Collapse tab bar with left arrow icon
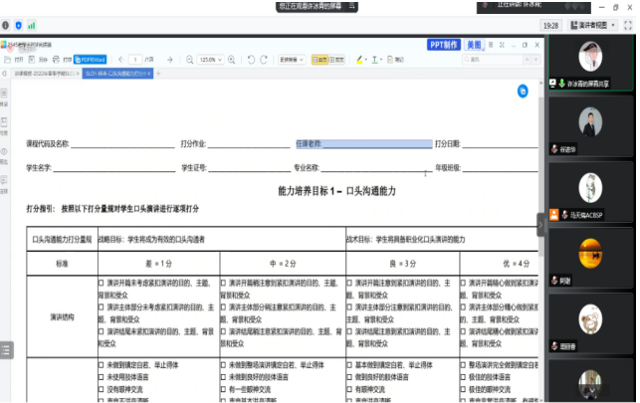Viewport: 640px width, 403px height. coord(4,74)
